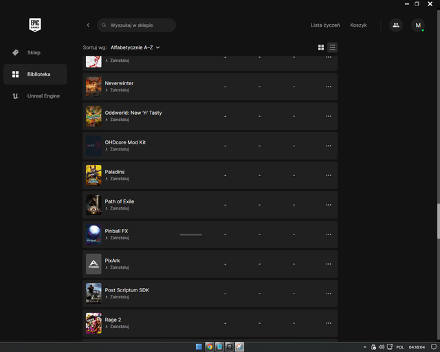
Task: Click the PixArk title text
Action: (112, 261)
